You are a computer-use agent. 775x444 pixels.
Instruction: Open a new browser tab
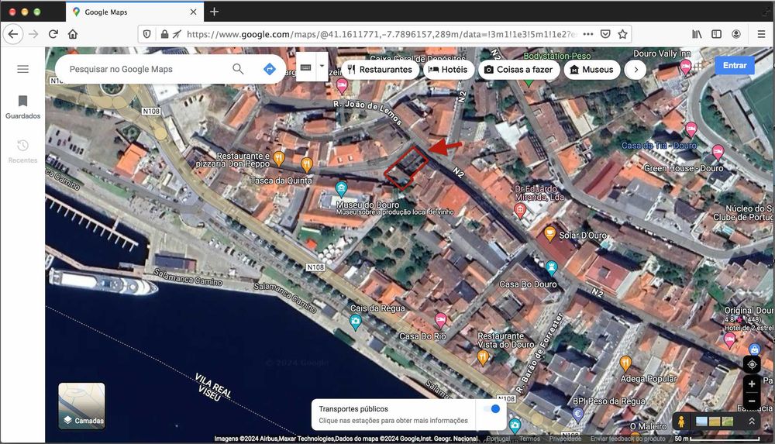214,12
